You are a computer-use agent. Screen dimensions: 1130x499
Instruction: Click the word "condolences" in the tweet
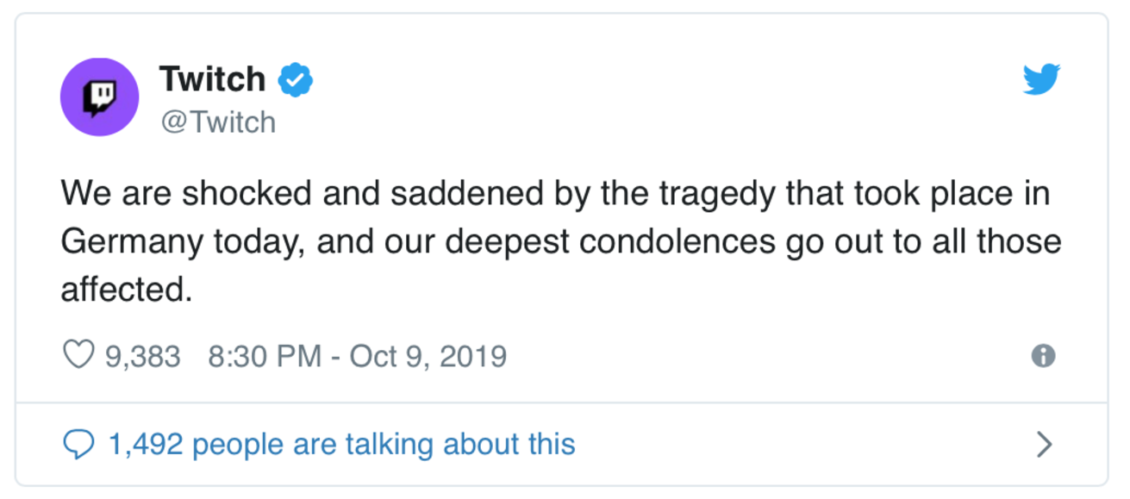(x=677, y=242)
